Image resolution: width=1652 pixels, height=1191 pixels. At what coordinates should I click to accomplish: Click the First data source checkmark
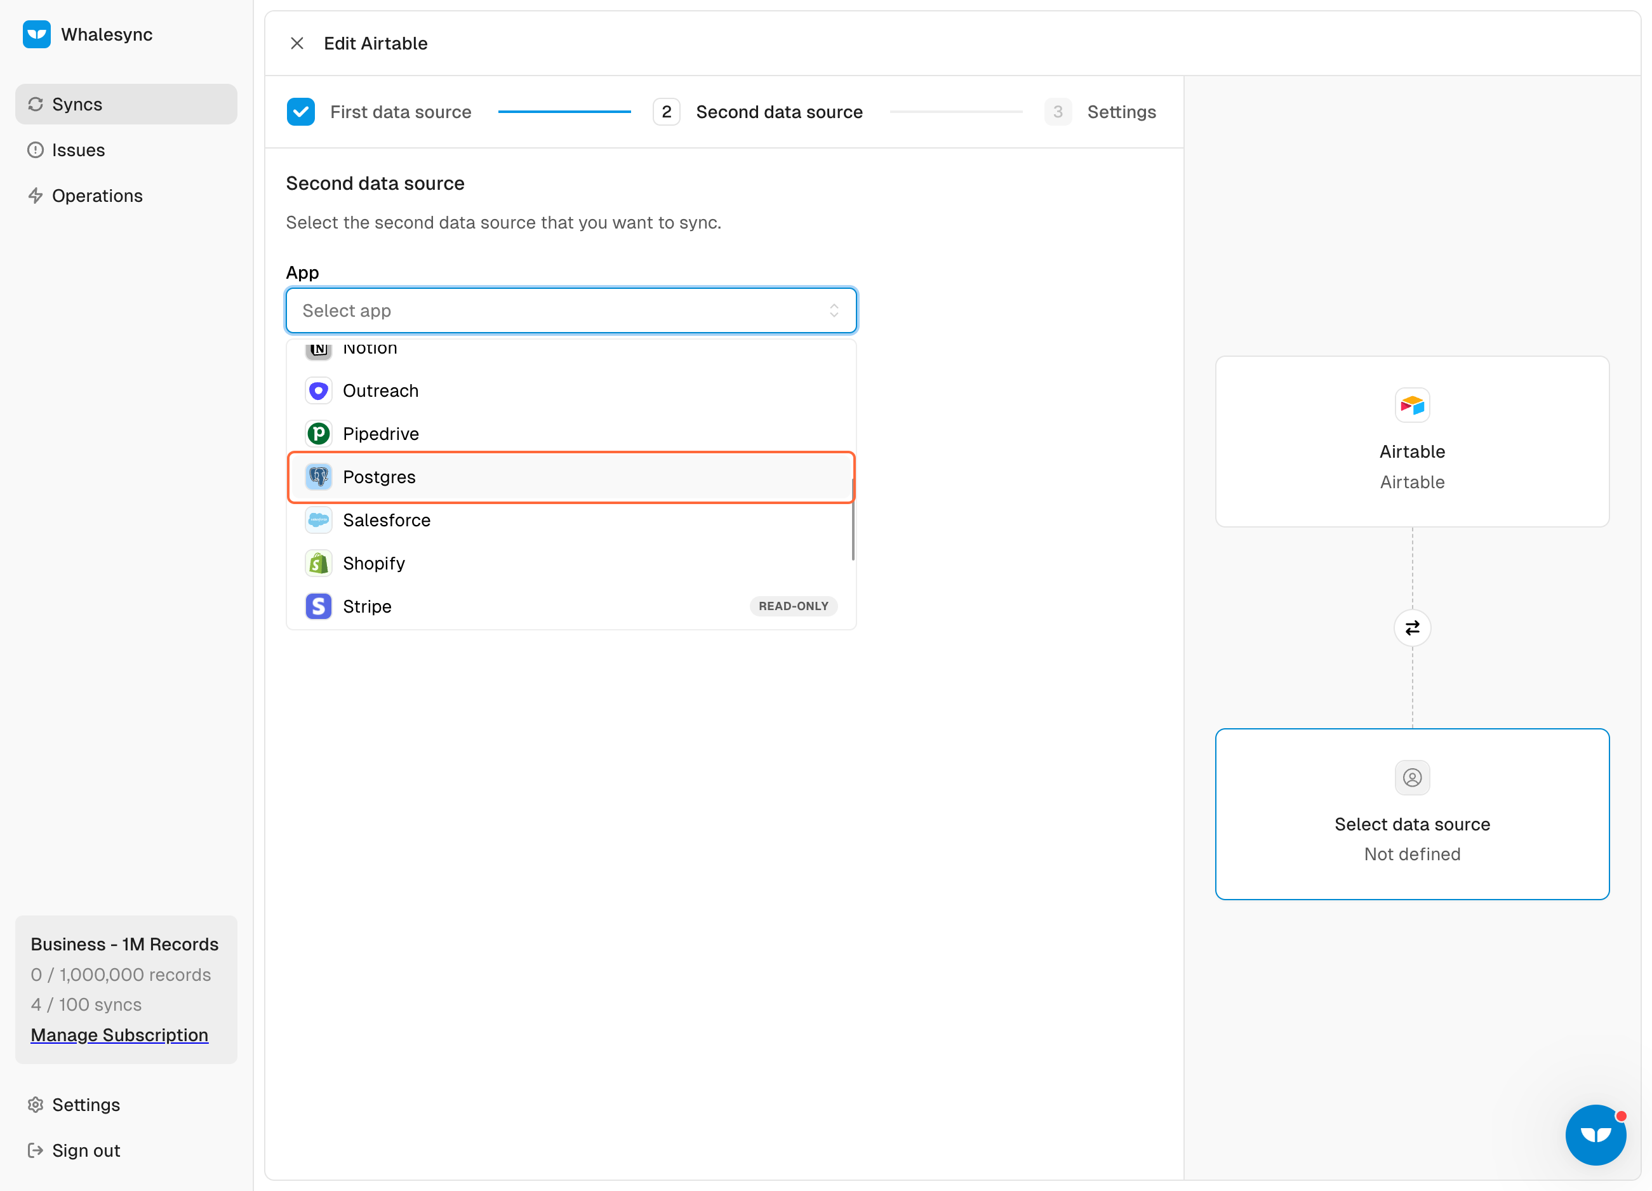tap(301, 112)
